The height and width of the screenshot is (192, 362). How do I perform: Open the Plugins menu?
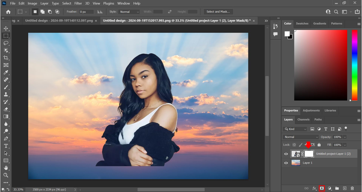[x=109, y=3]
